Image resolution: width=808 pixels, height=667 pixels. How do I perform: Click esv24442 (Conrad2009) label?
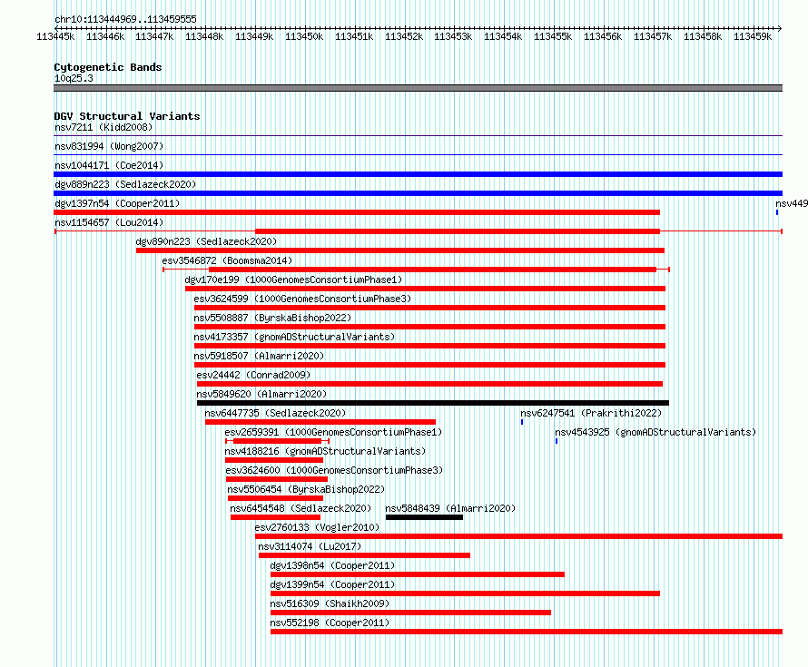pyautogui.click(x=253, y=375)
